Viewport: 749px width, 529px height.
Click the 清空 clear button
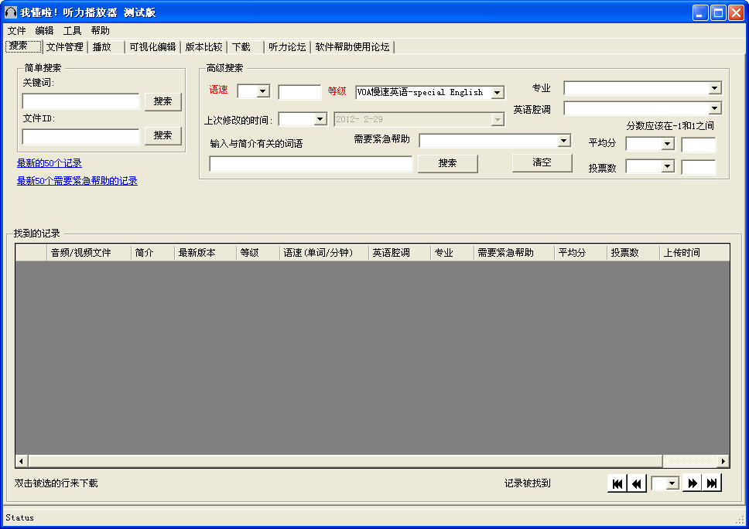[542, 162]
